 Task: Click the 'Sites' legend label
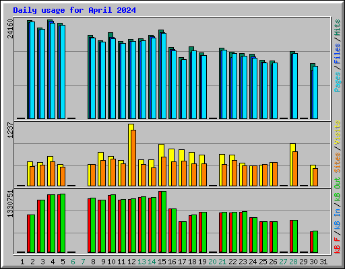(x=338, y=163)
